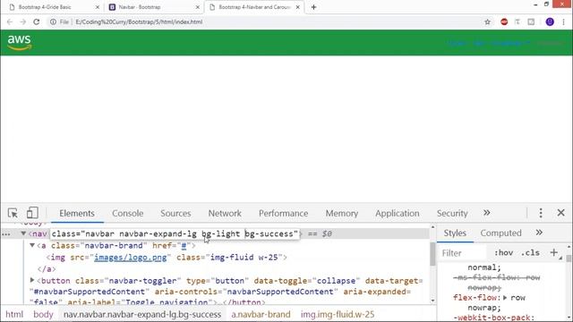
Task: Click the -webkit-box-pack property name
Action: point(492,318)
